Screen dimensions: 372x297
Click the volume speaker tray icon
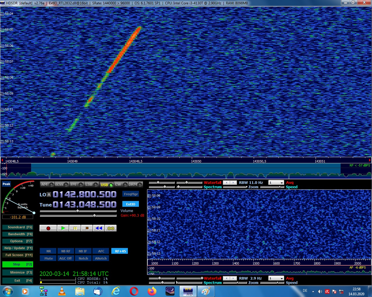coord(320,291)
